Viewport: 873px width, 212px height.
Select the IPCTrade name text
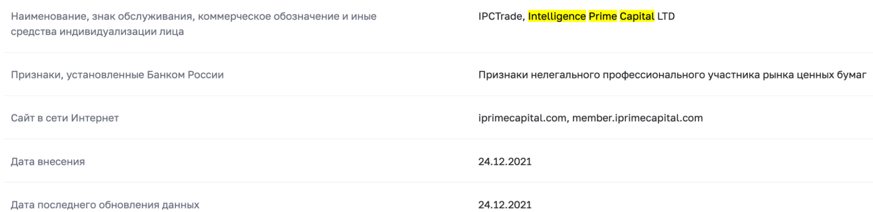click(500, 17)
